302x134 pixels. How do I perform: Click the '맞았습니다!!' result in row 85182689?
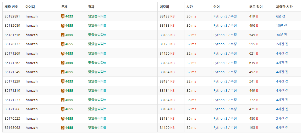(97, 26)
